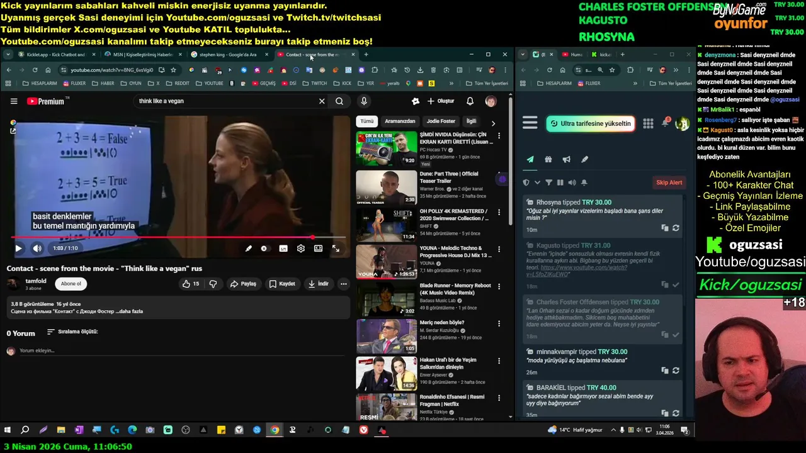Click the YouTube search magnifier button

339,101
